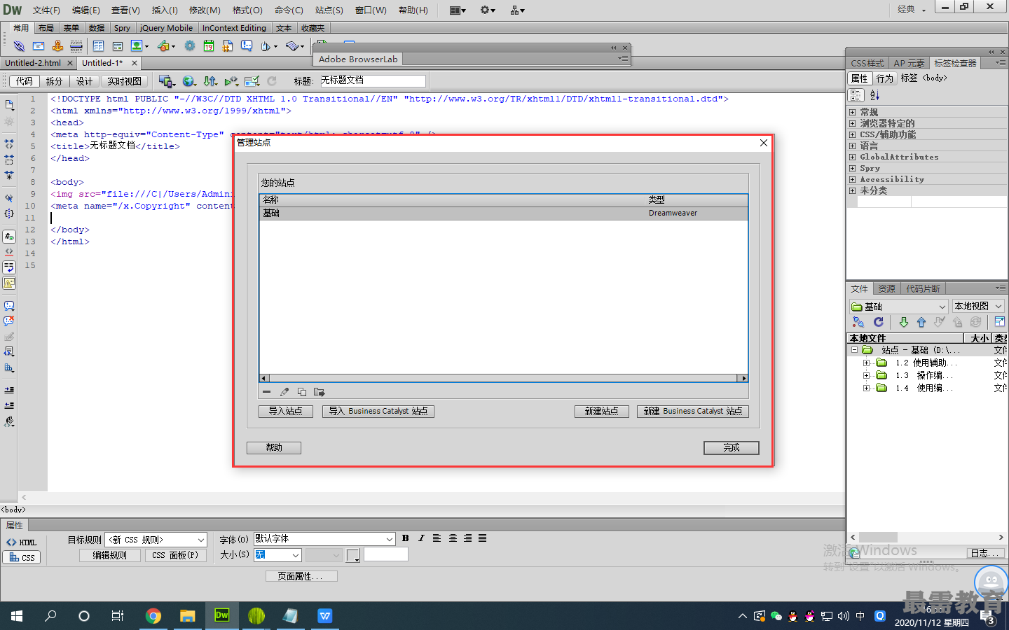Image resolution: width=1009 pixels, height=630 pixels.
Task: Click the blue Put files arrow
Action: pos(921,322)
